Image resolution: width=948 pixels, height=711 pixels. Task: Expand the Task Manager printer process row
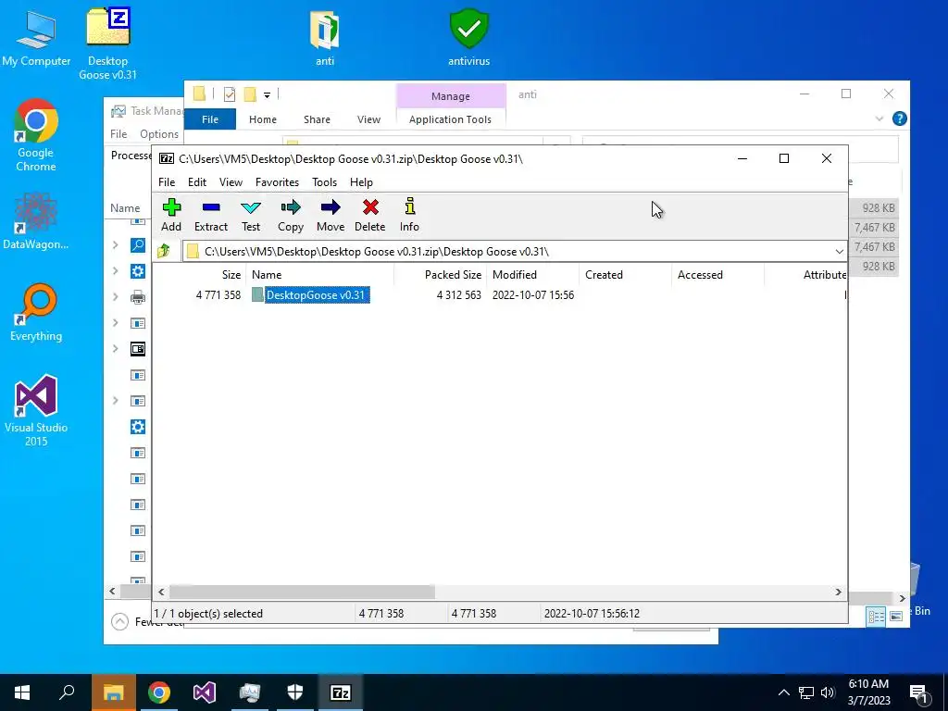(x=115, y=297)
